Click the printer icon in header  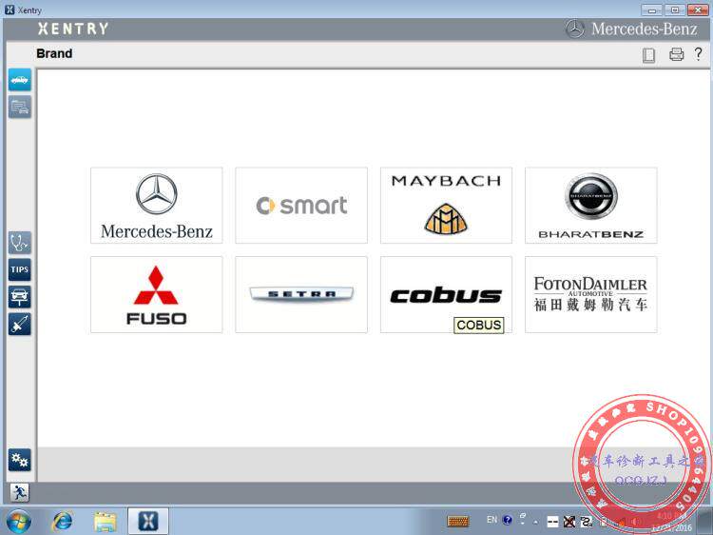[x=676, y=54]
